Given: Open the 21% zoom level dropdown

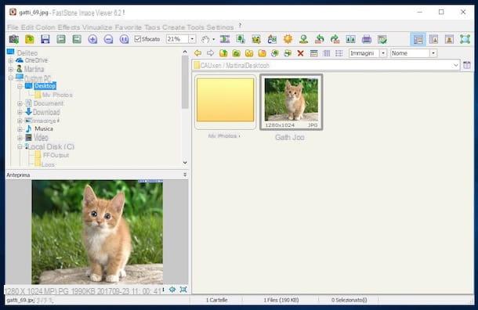Looking at the screenshot, I should pos(192,39).
